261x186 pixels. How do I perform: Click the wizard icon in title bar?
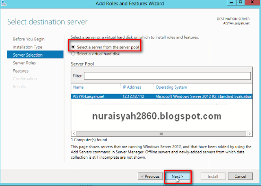pos(3,3)
